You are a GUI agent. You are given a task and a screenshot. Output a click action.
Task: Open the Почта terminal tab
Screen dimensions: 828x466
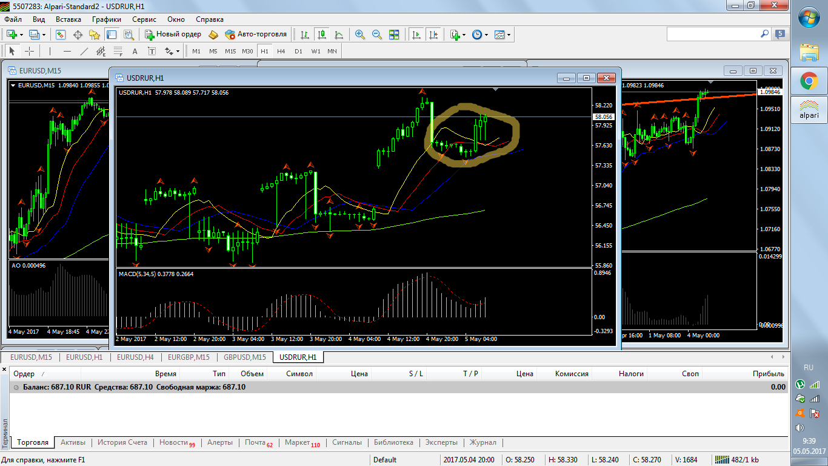click(x=259, y=442)
